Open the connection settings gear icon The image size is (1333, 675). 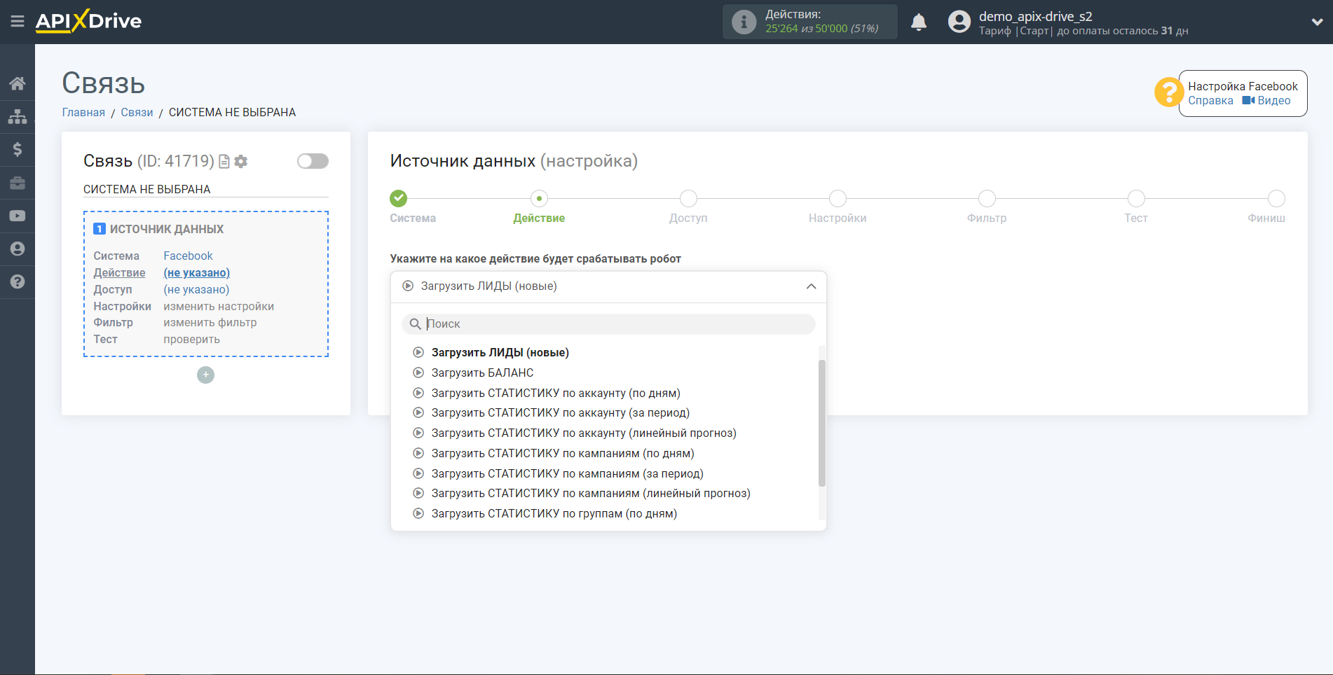[241, 162]
